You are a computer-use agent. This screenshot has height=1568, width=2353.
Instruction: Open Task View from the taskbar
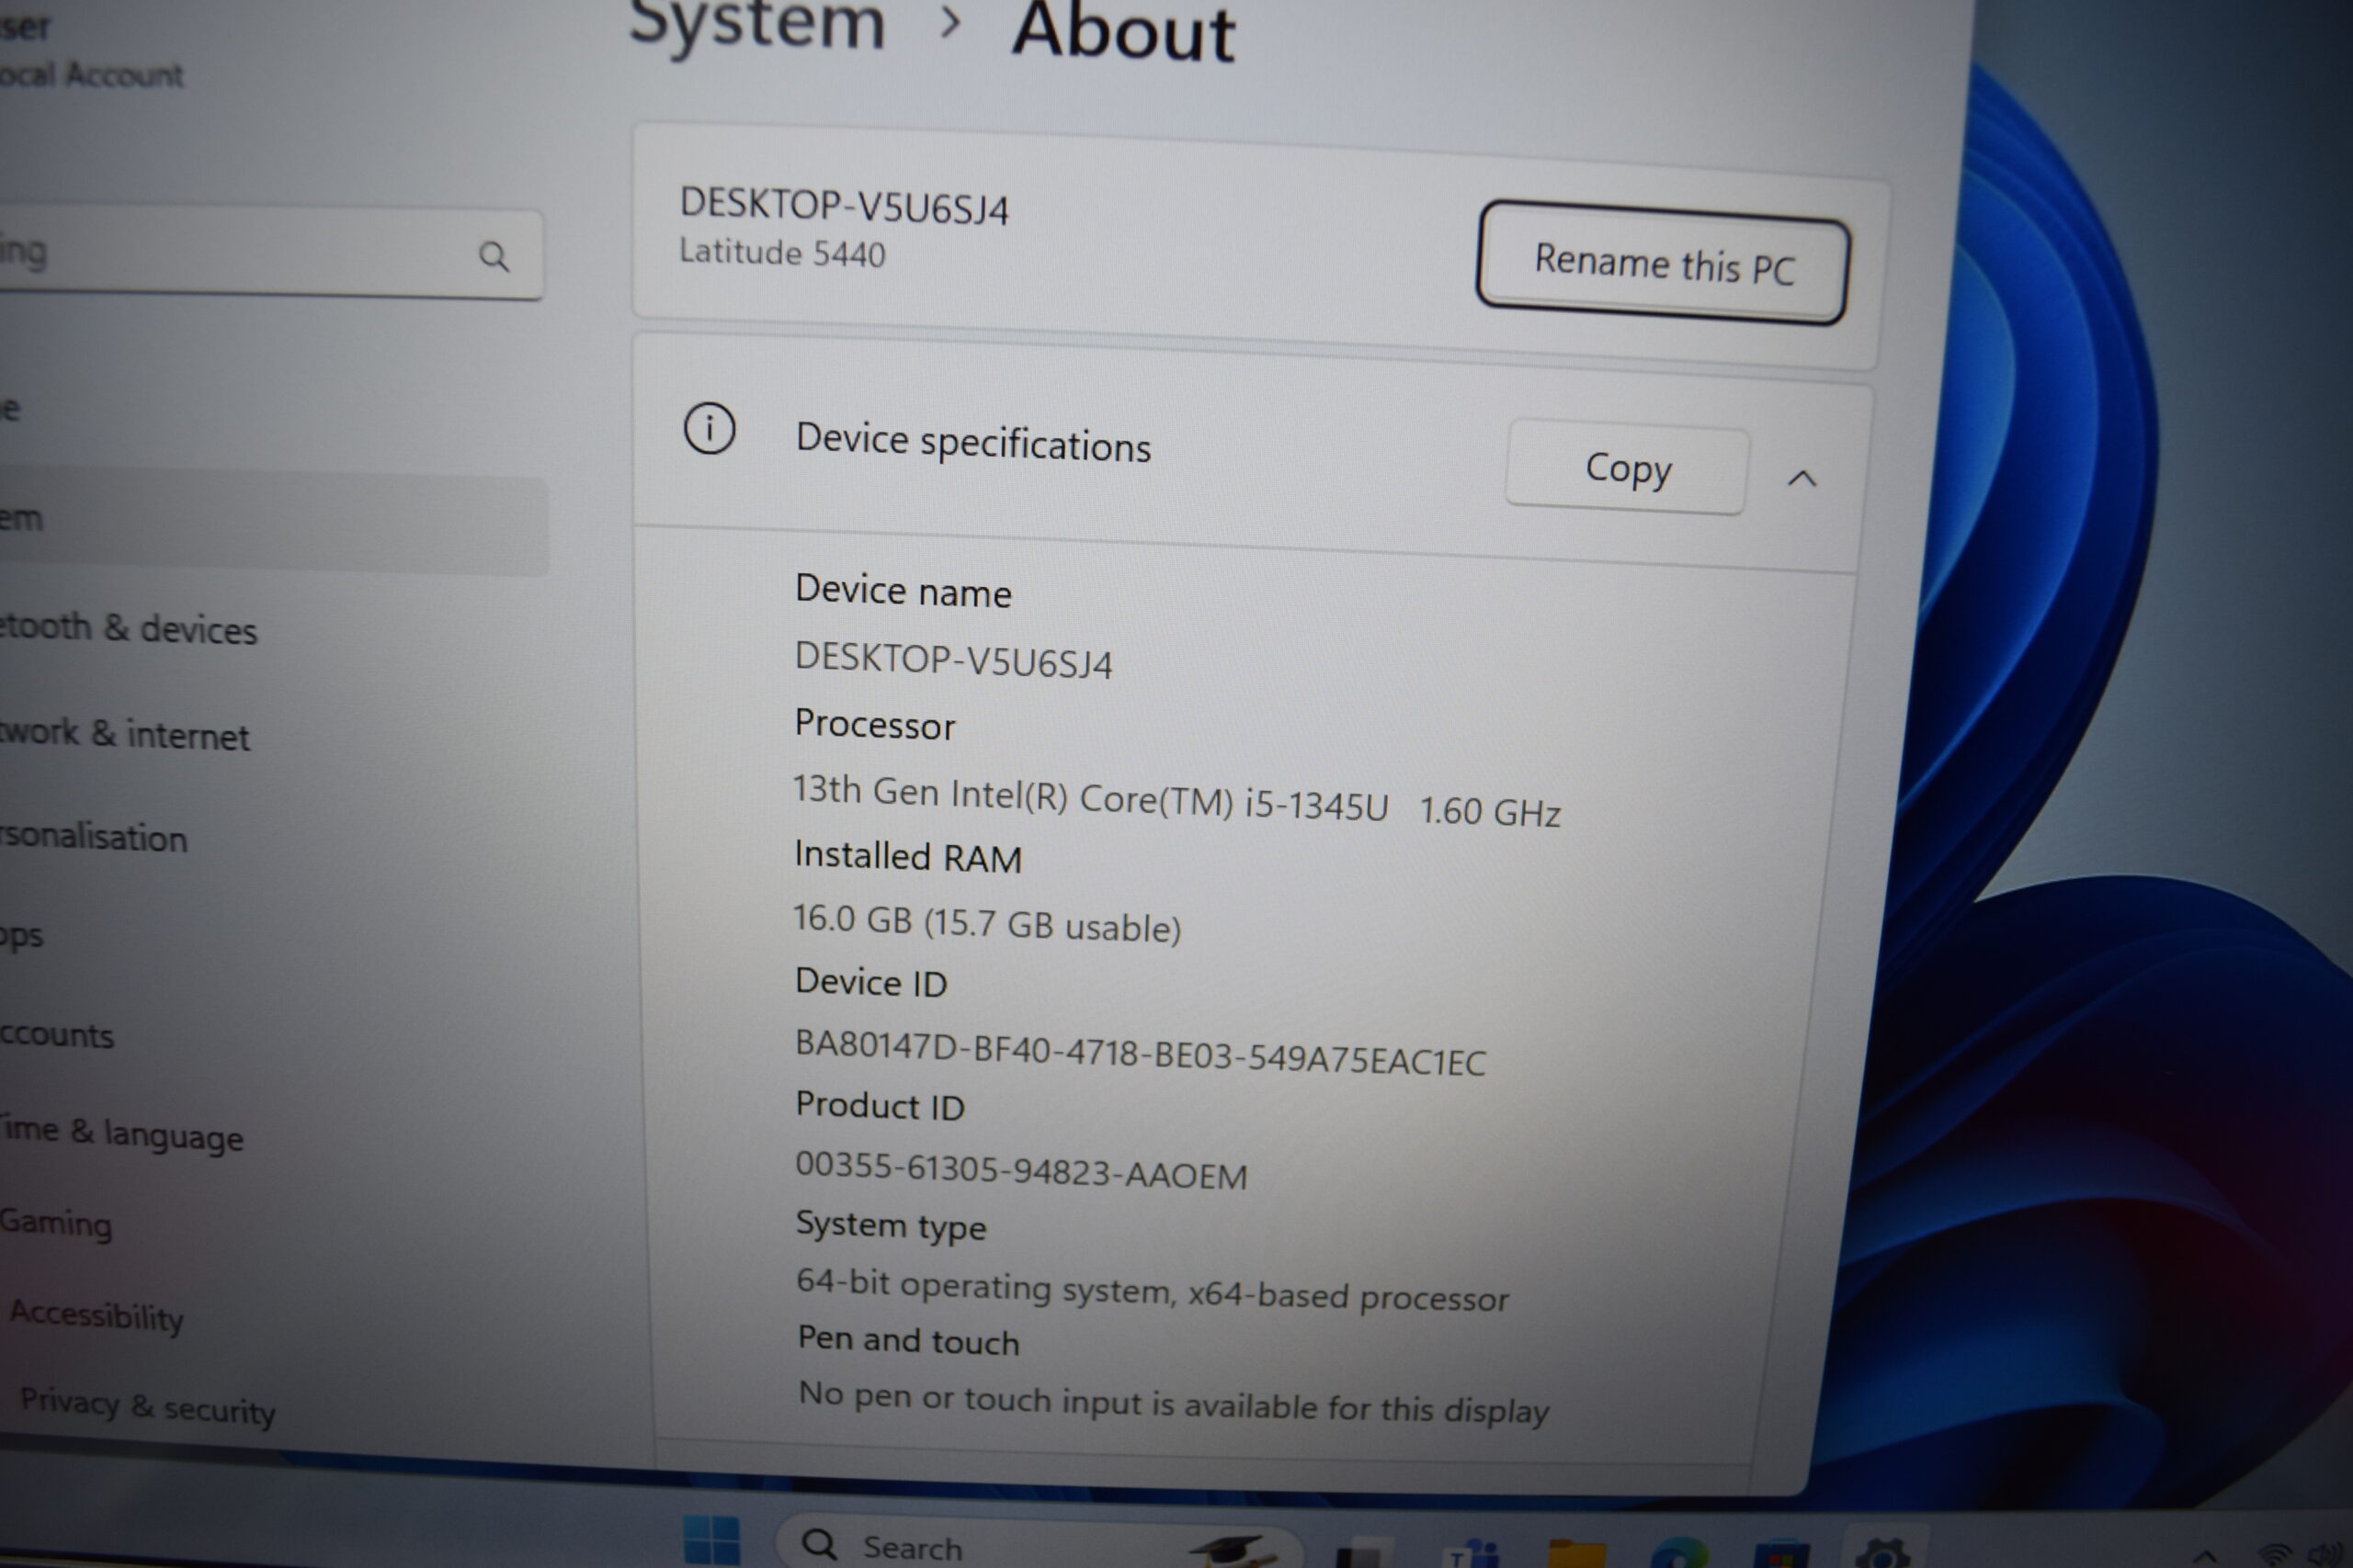click(x=1365, y=1552)
